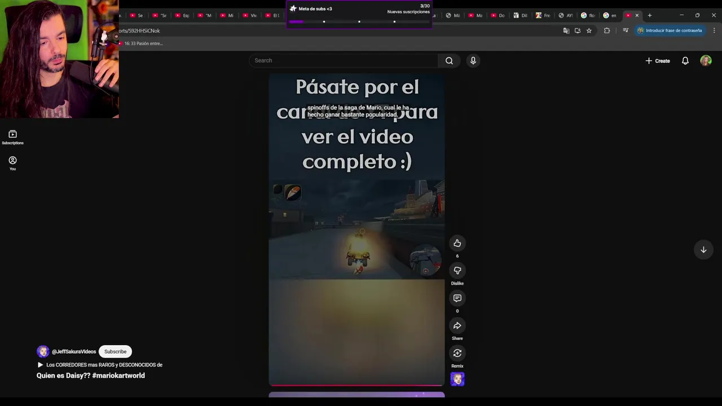The image size is (722, 406).
Task: Open the Chrome three-dot menu
Action: coord(714,30)
